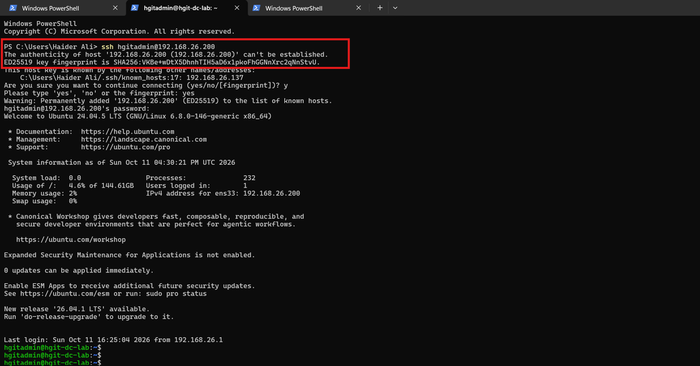
Task: Open the https://help.ubuntu.com documentation link
Action: click(x=128, y=132)
